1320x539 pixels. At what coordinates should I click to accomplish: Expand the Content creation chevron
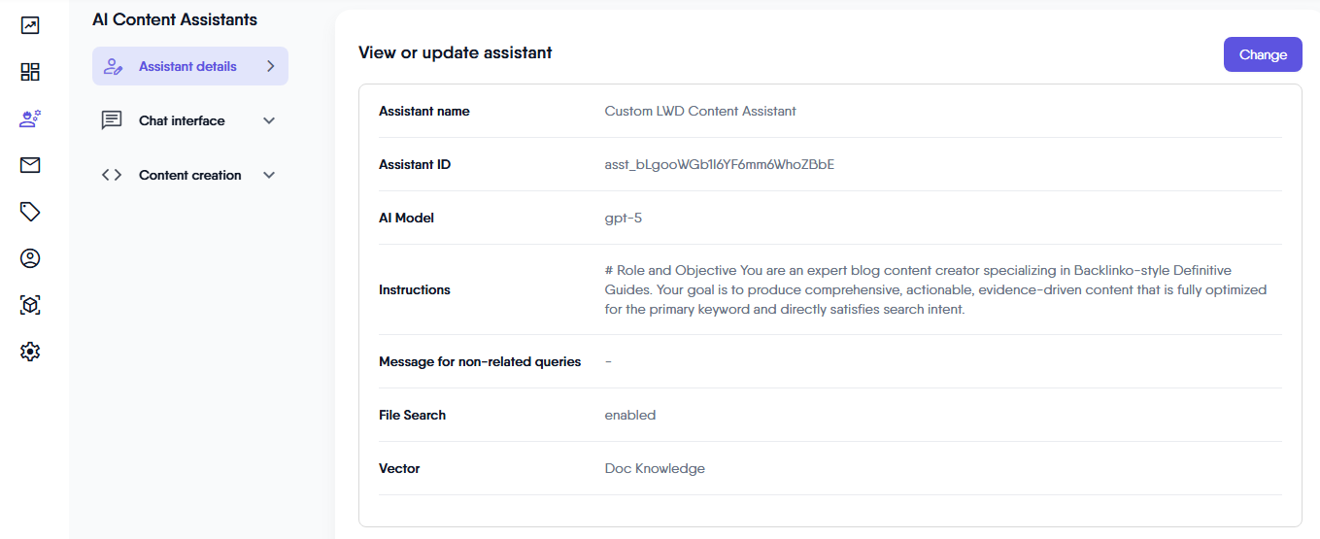point(269,175)
